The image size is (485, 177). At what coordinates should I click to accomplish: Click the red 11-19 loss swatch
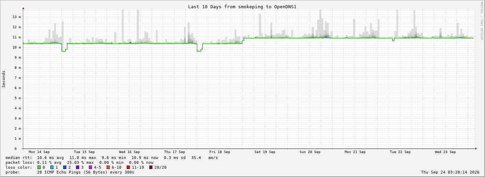coord(128,167)
